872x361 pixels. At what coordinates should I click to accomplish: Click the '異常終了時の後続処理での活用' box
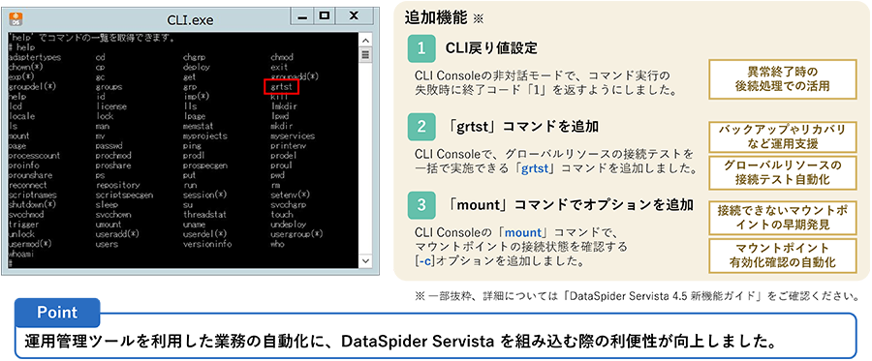pyautogui.click(x=783, y=79)
